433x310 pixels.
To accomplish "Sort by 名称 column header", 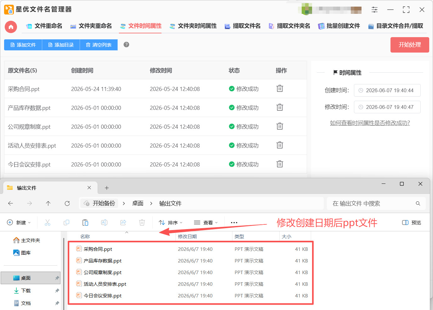I will [85, 236].
